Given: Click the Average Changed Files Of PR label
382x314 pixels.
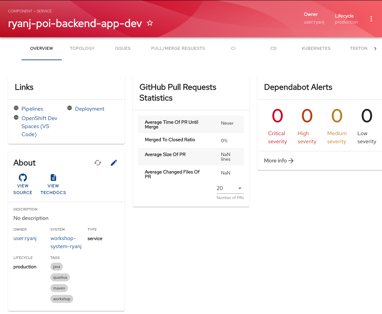Looking at the screenshot, I should click(x=172, y=174).
